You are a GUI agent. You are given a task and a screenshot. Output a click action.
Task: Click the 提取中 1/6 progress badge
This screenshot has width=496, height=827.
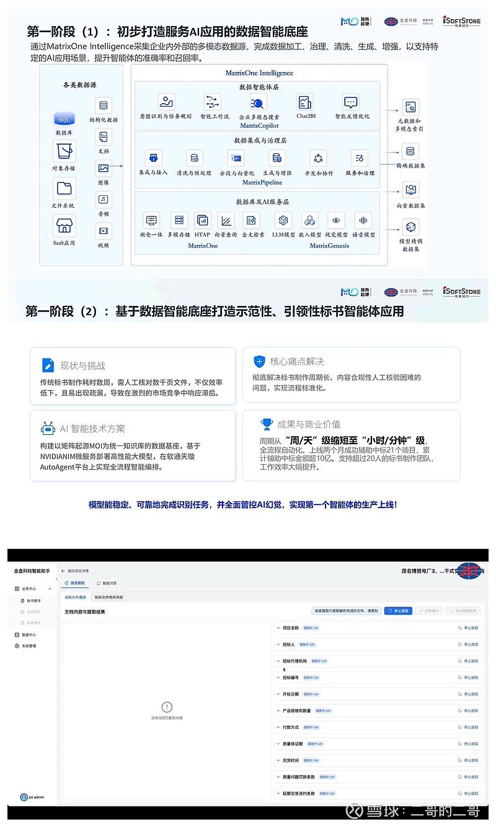point(312,627)
